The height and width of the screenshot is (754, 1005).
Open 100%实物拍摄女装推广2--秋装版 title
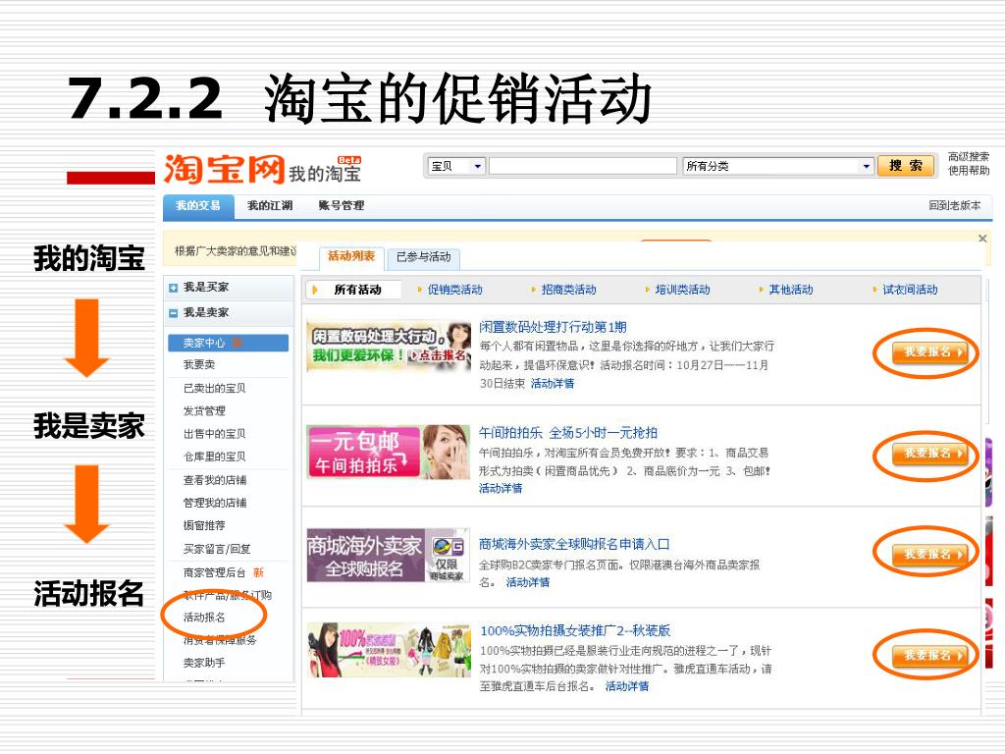pyautogui.click(x=575, y=631)
